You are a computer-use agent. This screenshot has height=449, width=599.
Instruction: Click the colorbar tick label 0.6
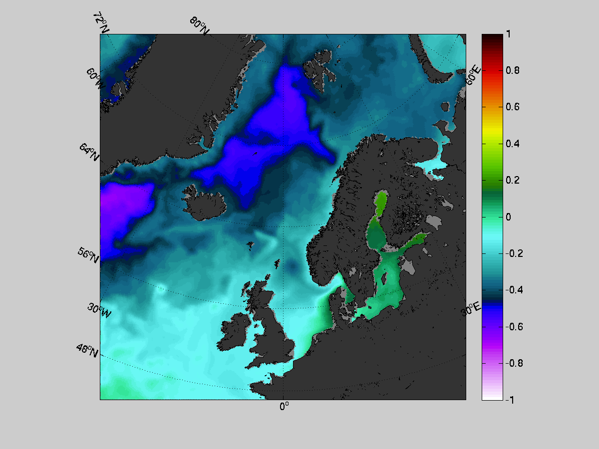coord(512,107)
